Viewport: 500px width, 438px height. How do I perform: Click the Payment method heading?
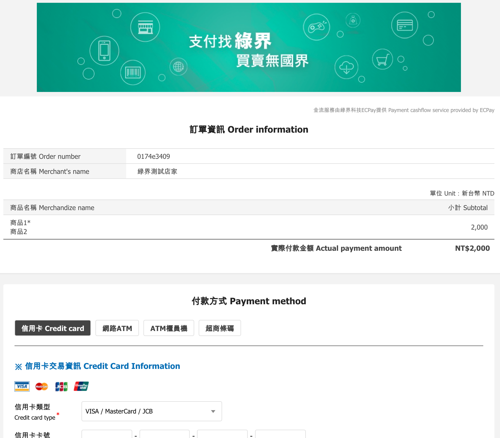tap(249, 301)
